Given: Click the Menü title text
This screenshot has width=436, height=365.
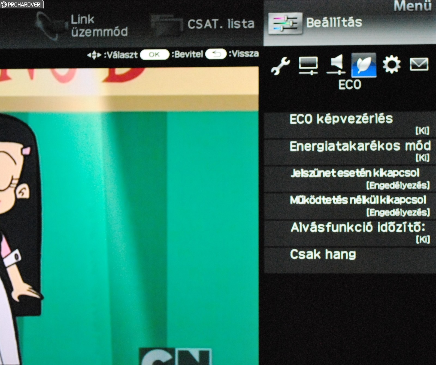Looking at the screenshot, I should (x=413, y=6).
